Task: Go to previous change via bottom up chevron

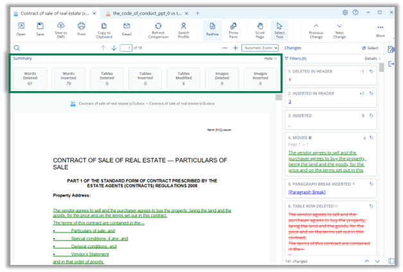Action: point(367,261)
